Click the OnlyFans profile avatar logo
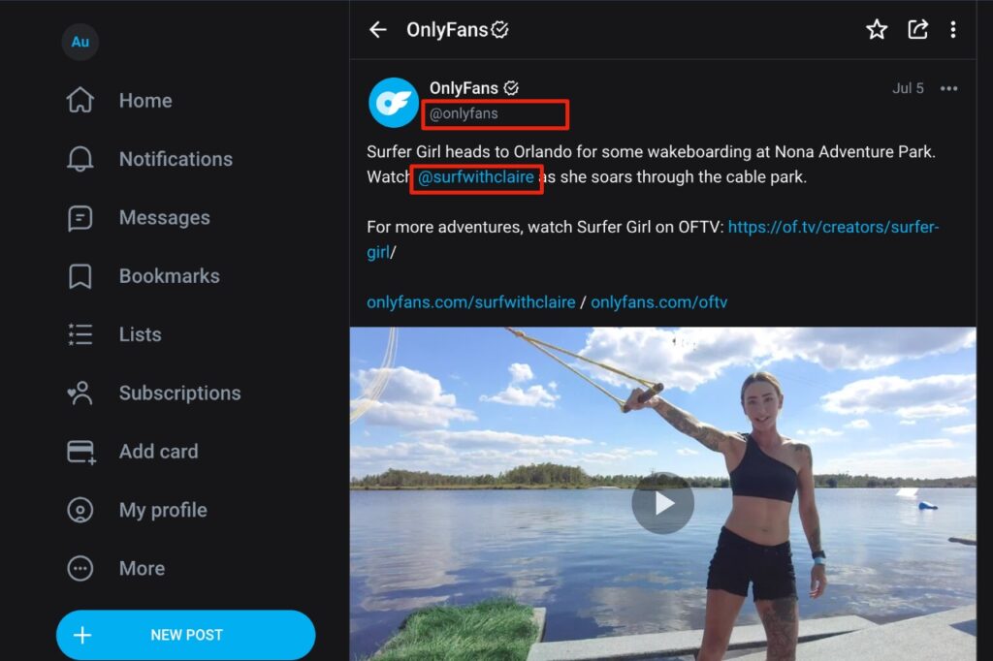 click(393, 103)
